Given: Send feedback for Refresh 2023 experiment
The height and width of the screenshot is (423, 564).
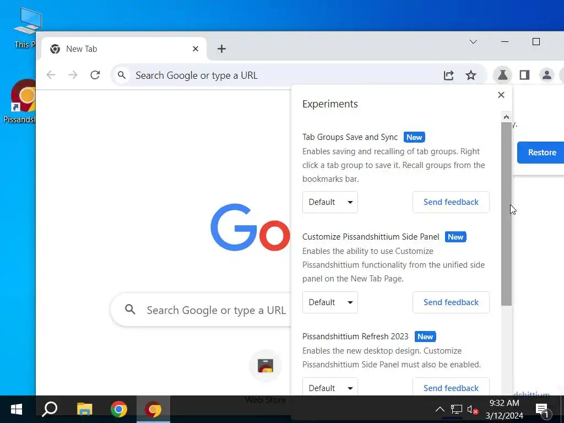Looking at the screenshot, I should point(451,387).
